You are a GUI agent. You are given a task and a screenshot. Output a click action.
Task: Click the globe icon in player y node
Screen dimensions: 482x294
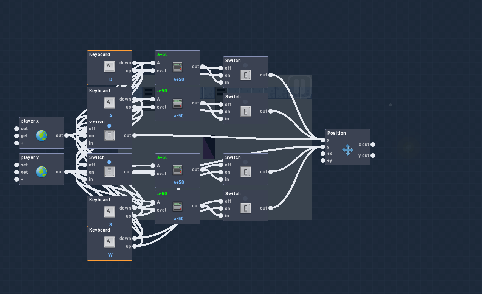42,172
